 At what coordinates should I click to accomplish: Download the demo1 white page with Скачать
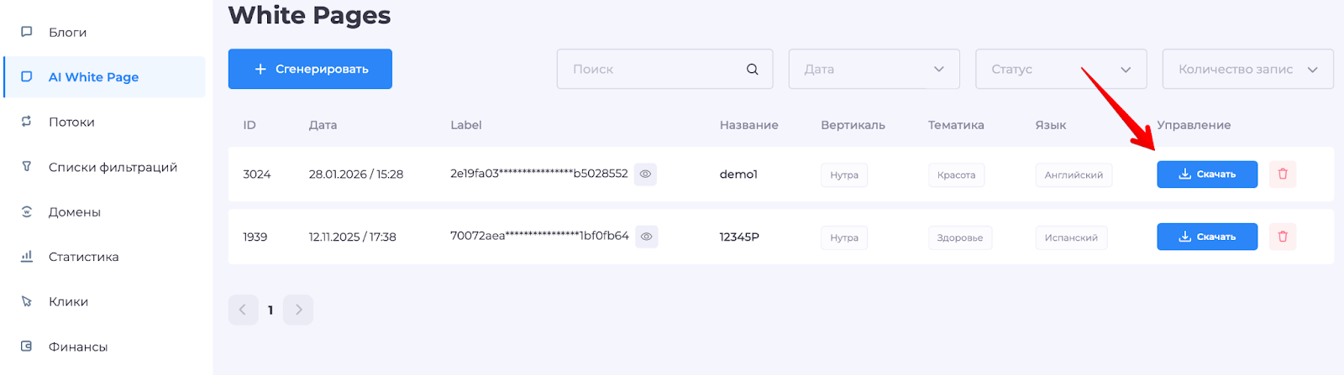click(1206, 174)
